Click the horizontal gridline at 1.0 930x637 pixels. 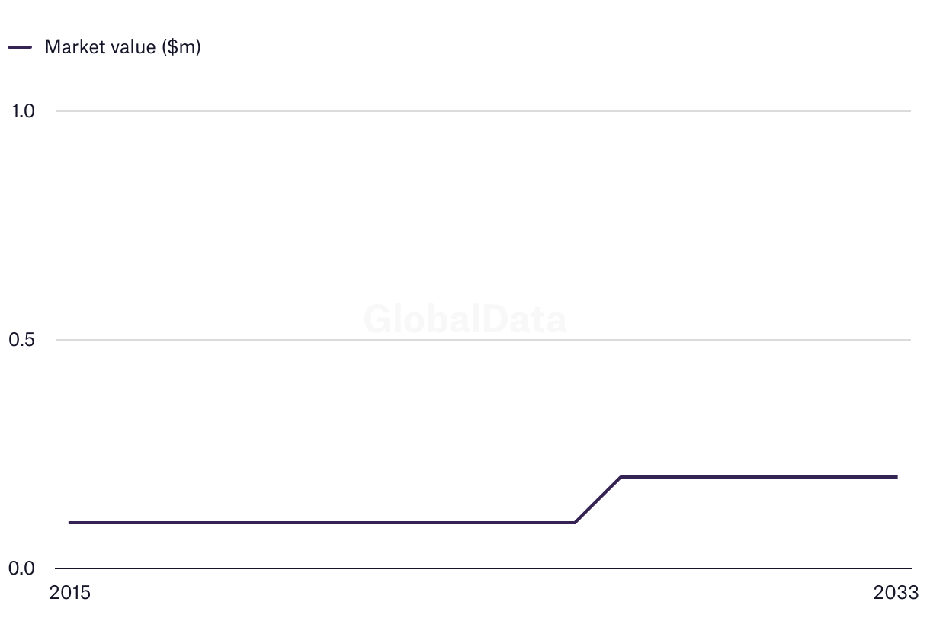point(483,111)
